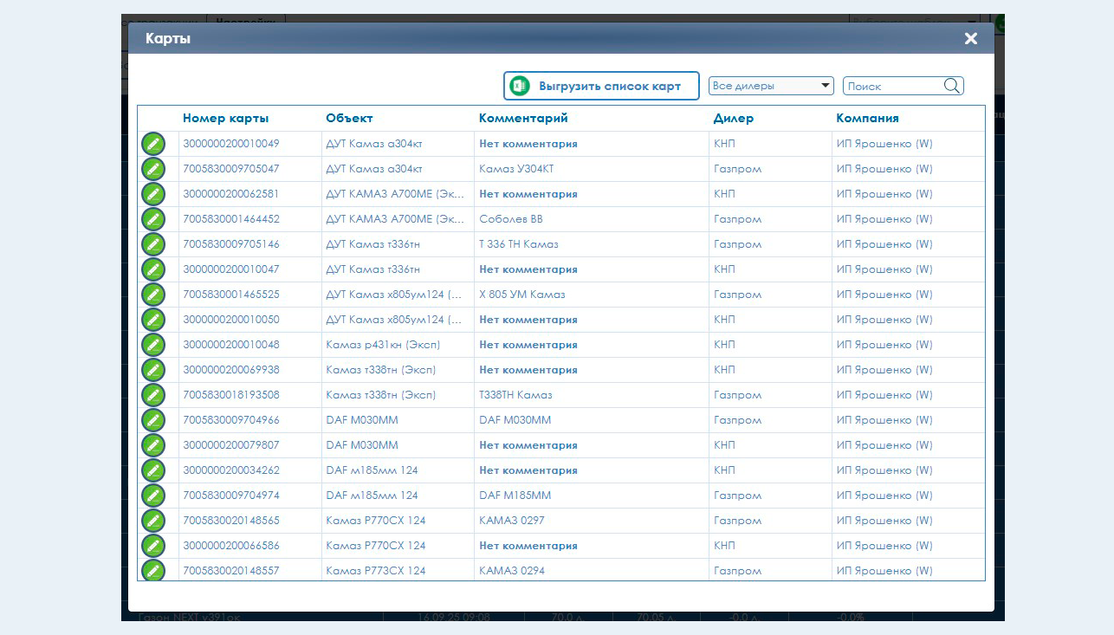Open the Все дилеры dropdown
1114x635 pixels.
[x=771, y=86]
